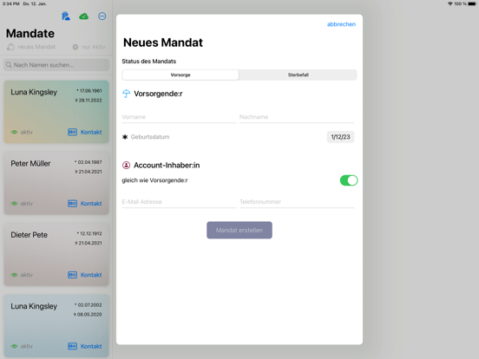Tap contact card icon on Luna Kingsley 2002 card
Screen dimensions: 479x359
(72, 347)
